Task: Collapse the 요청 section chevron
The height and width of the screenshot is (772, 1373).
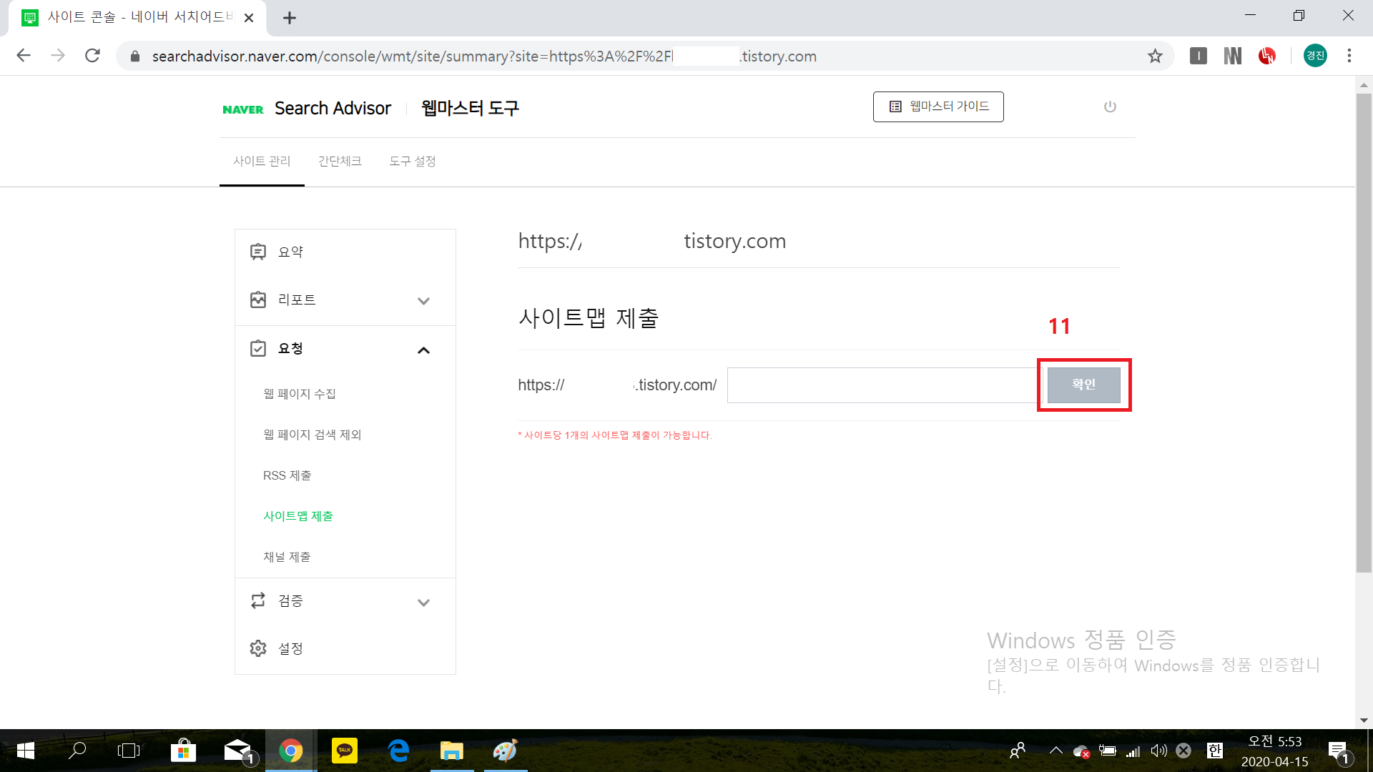Action: coord(423,350)
